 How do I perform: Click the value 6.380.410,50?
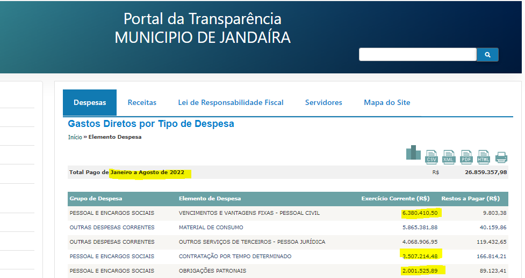[x=420, y=213]
